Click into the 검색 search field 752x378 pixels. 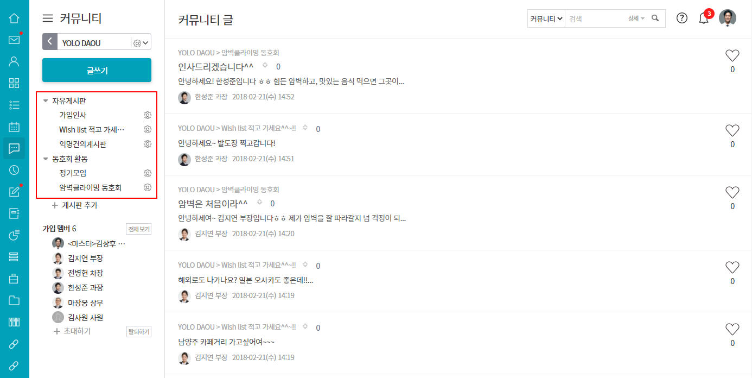click(595, 18)
